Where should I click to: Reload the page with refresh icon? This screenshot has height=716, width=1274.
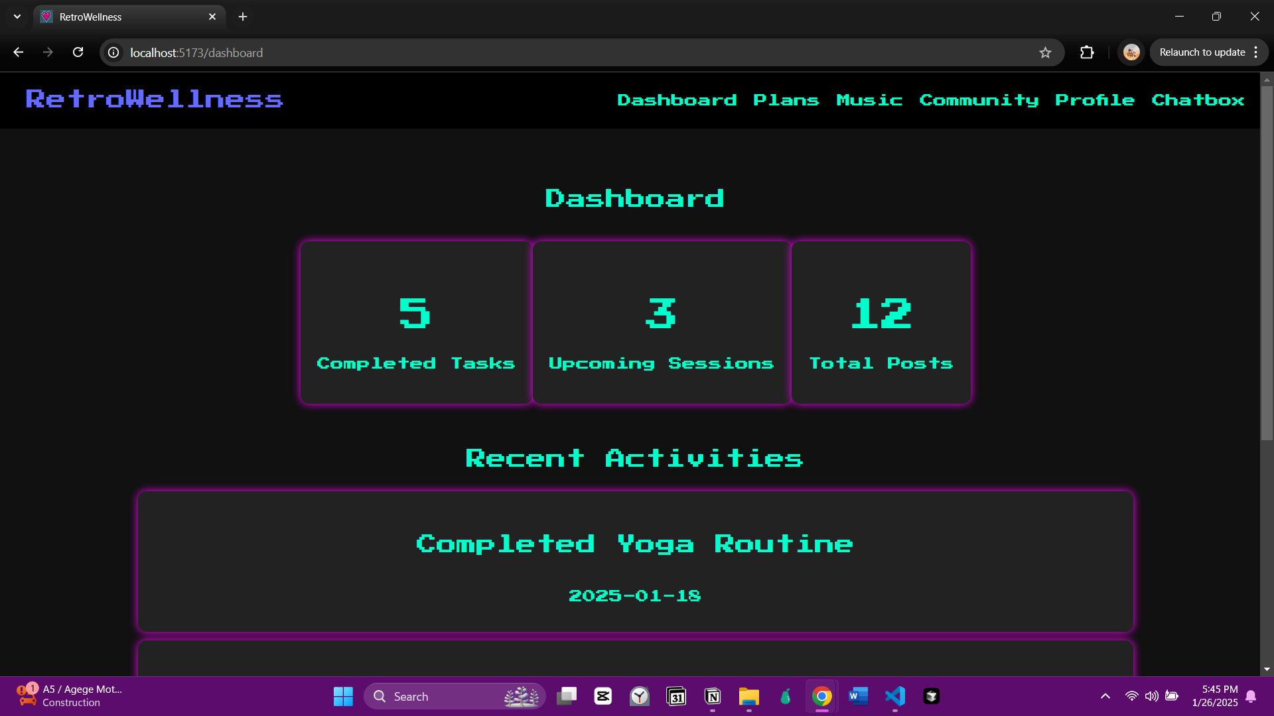tap(78, 52)
